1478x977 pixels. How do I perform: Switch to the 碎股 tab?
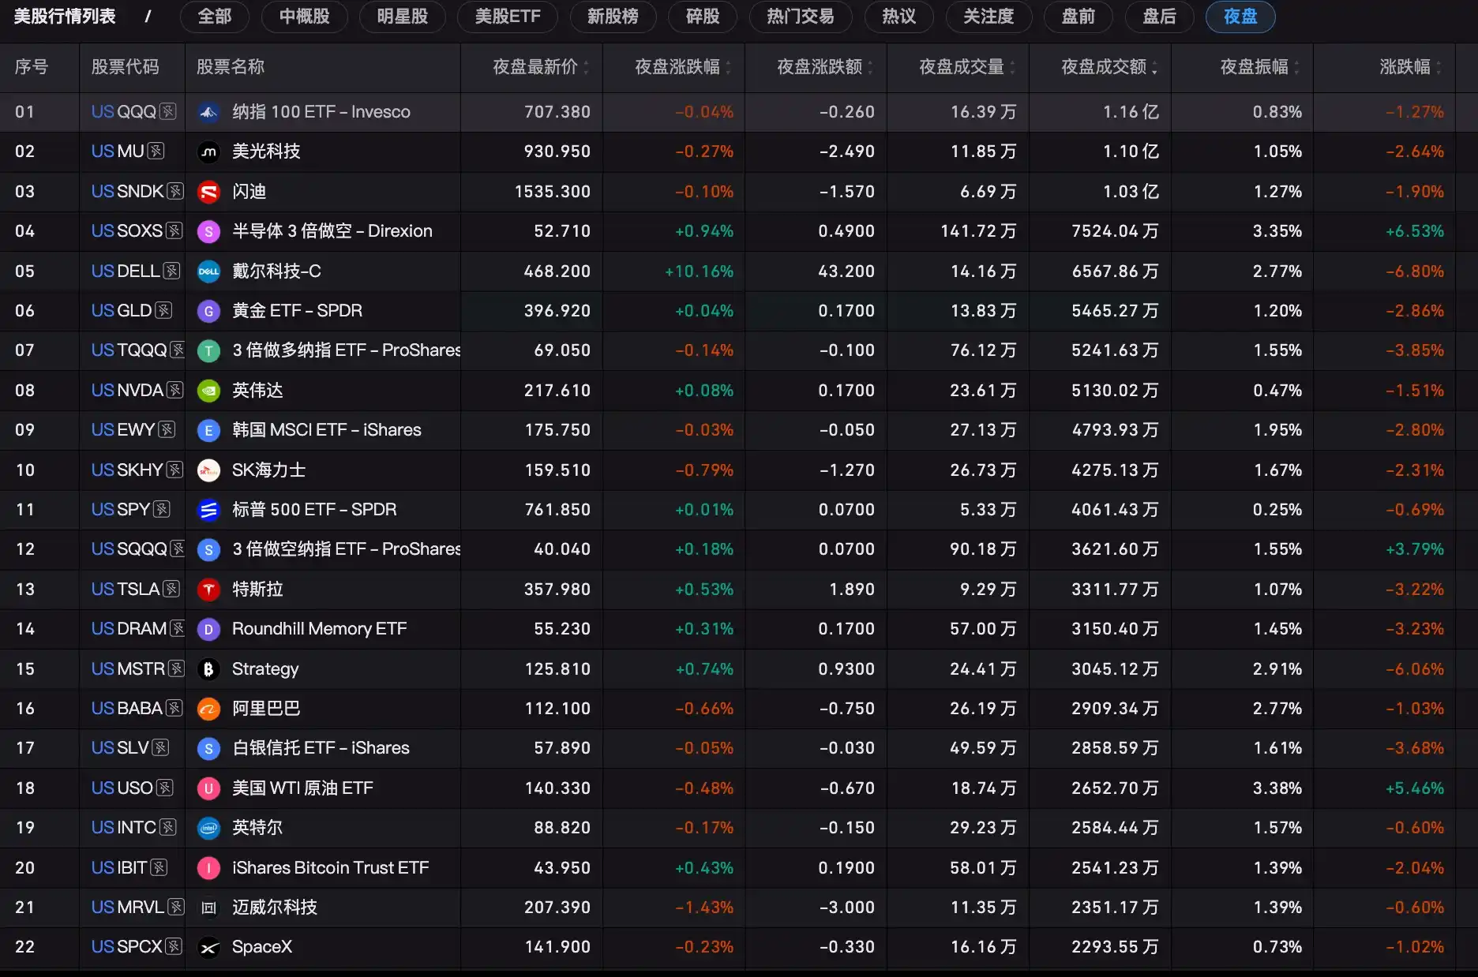click(x=703, y=17)
